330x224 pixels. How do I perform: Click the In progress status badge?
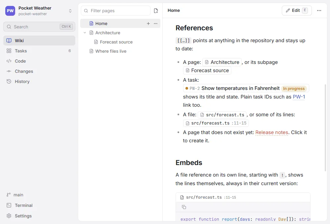(x=294, y=89)
